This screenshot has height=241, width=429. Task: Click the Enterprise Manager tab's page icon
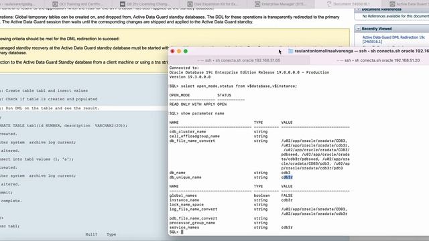[257, 4]
